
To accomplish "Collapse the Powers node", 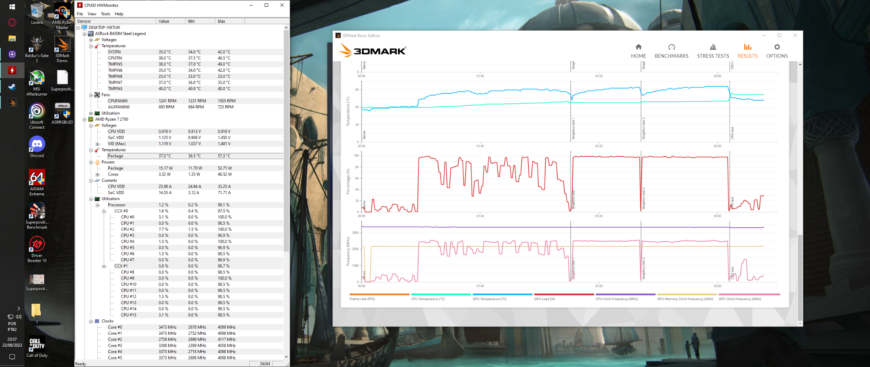I will [x=91, y=162].
